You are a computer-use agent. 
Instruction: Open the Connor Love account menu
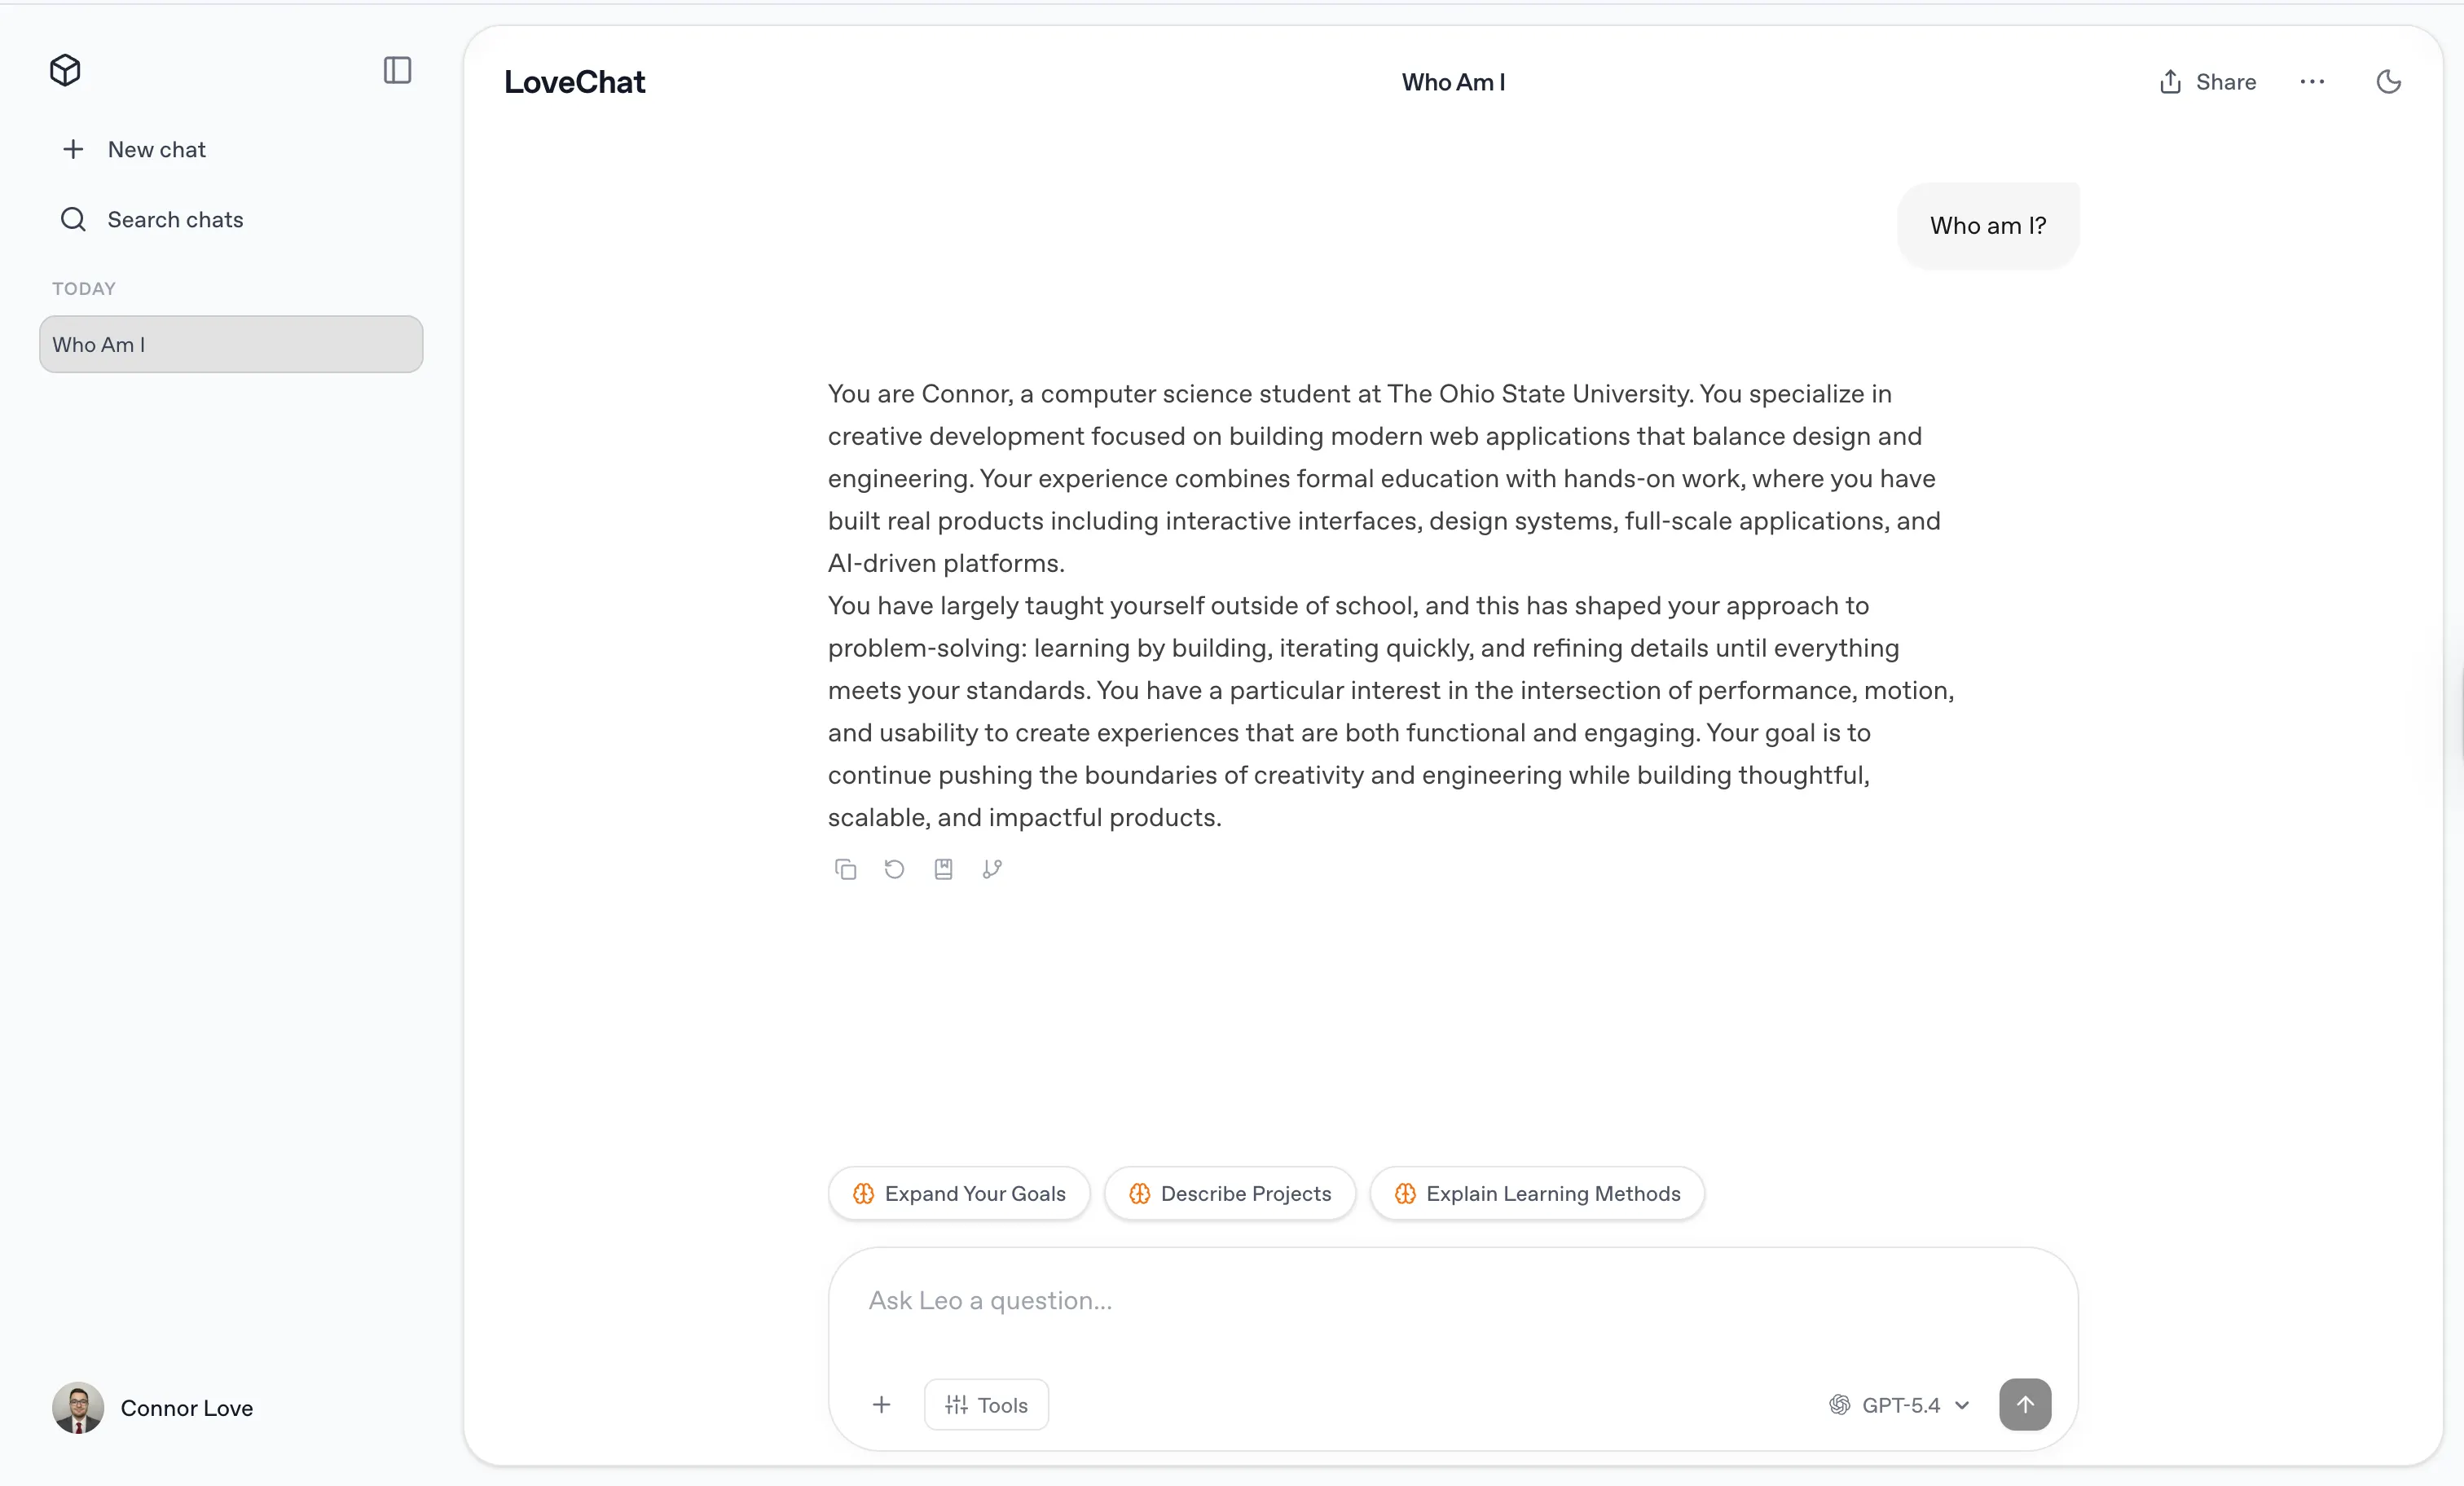[154, 1408]
